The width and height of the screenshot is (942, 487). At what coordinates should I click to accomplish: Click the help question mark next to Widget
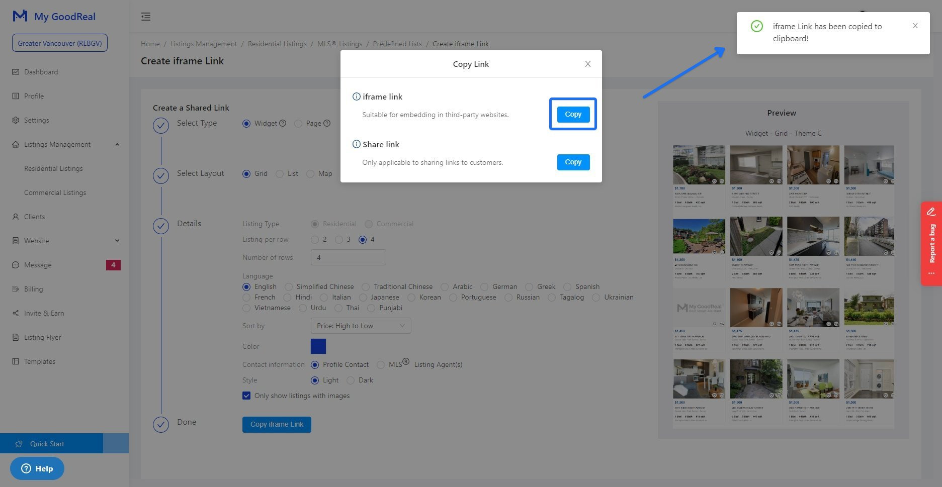(283, 123)
